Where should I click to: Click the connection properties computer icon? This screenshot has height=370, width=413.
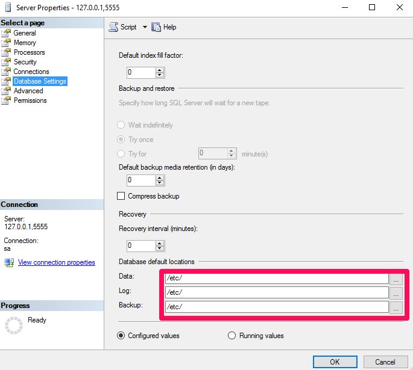click(x=9, y=262)
